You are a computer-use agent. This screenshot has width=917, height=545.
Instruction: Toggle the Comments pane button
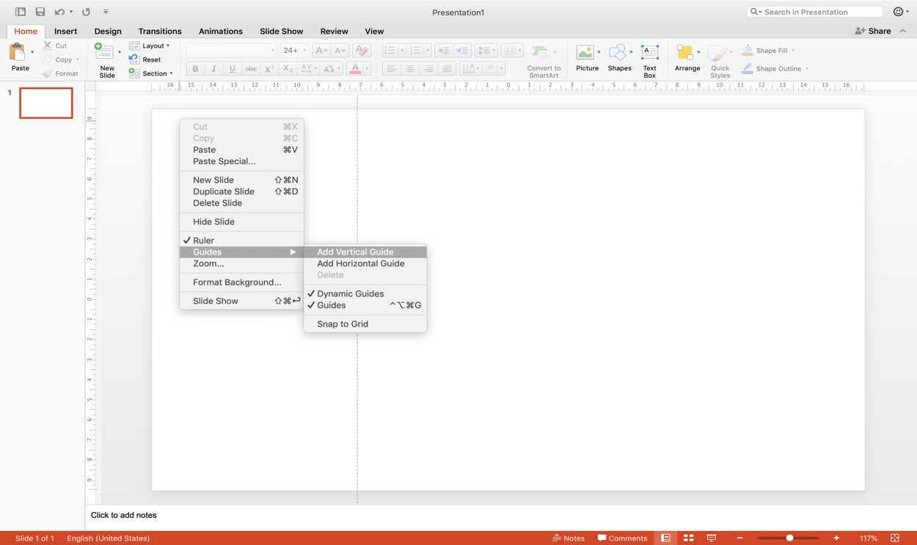[x=622, y=538]
